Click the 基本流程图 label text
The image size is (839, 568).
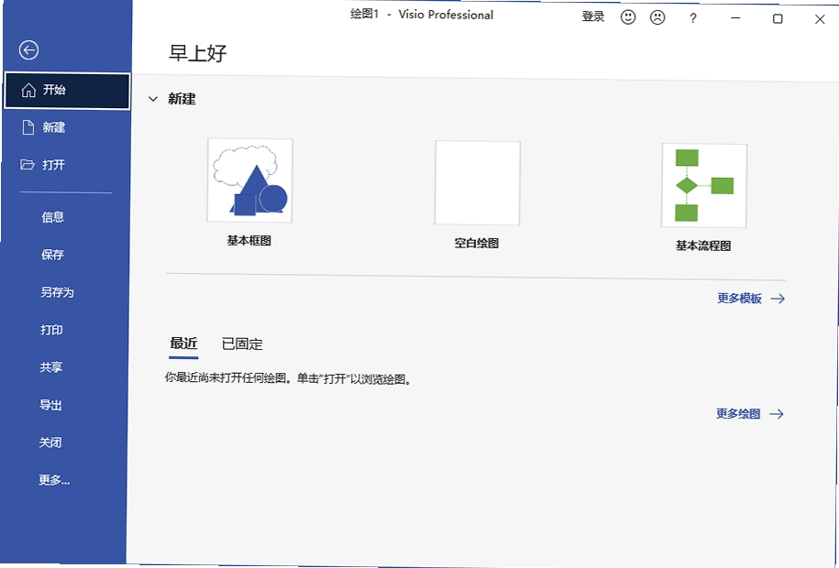[703, 246]
